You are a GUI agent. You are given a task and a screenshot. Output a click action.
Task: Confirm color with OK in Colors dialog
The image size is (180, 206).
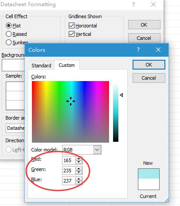click(x=149, y=65)
